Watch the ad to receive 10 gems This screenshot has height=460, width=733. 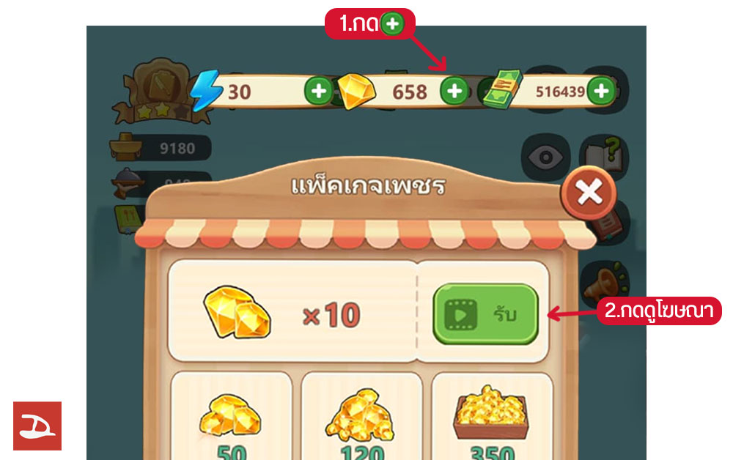tap(485, 314)
